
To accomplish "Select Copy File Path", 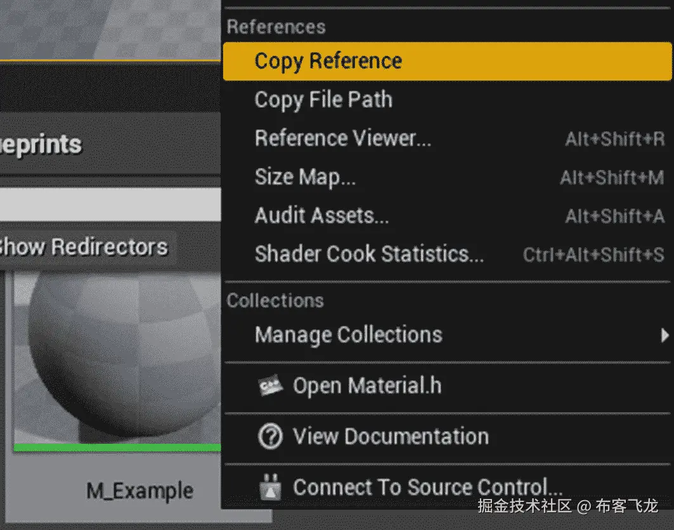I will click(323, 100).
